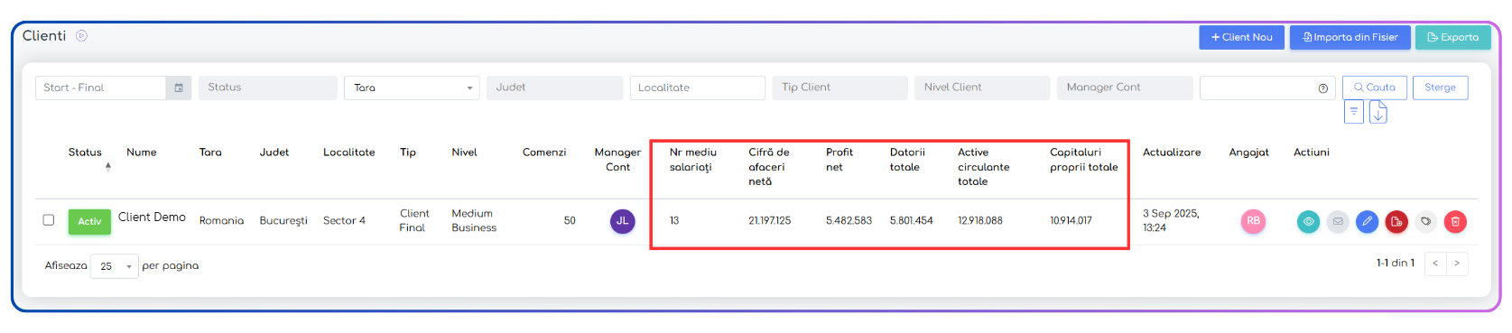Open the Tip Client filter
Image resolution: width=1512 pixels, height=333 pixels.
pyautogui.click(x=839, y=88)
